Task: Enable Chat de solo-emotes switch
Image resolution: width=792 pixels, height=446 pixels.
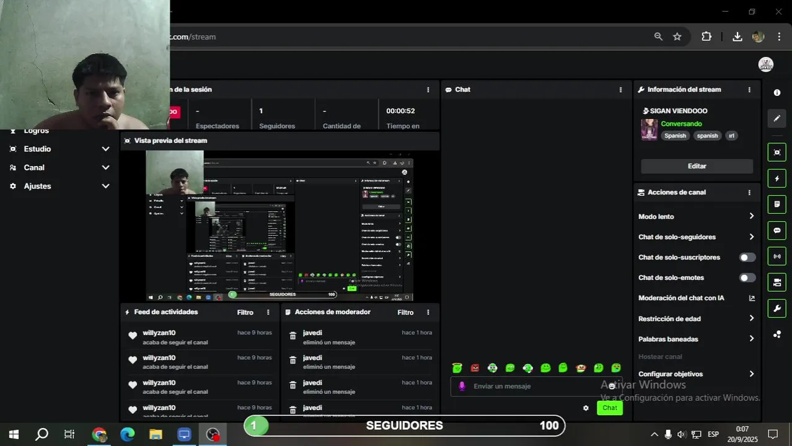Action: click(747, 278)
